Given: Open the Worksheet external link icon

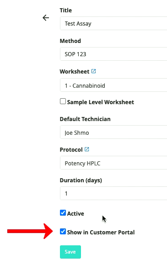Looking at the screenshot, I should (x=93, y=71).
